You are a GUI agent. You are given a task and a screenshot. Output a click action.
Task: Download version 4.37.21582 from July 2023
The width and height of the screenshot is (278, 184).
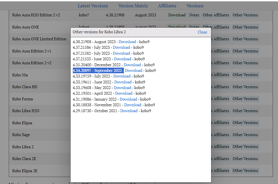tap(121, 53)
